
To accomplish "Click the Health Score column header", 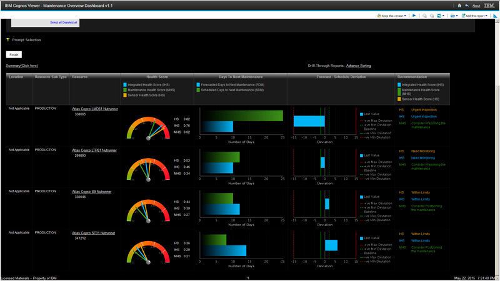I will point(157,77).
